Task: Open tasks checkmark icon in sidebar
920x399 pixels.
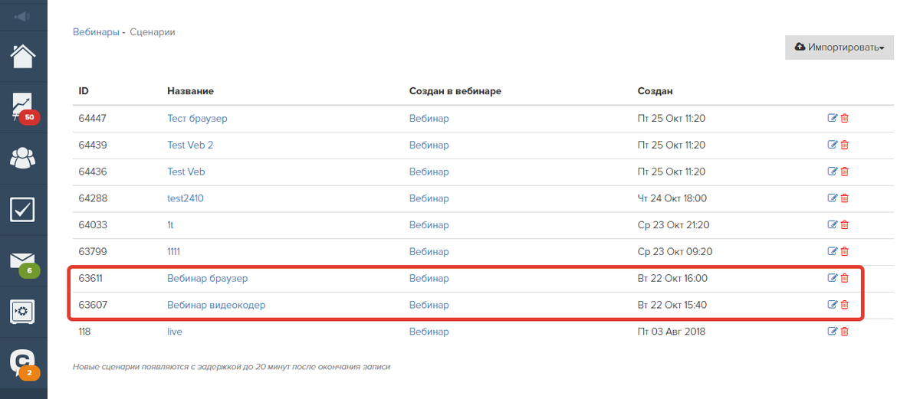Action: [23, 209]
